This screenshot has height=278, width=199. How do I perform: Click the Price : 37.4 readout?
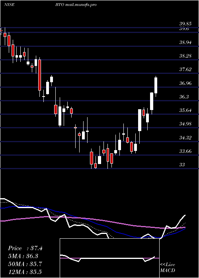tap(25, 248)
